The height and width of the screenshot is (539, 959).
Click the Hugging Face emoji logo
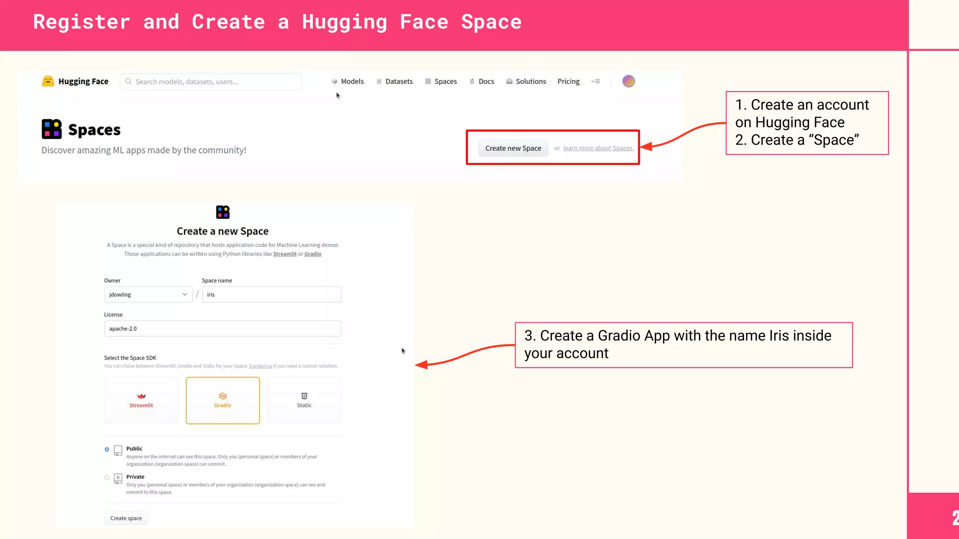point(48,81)
